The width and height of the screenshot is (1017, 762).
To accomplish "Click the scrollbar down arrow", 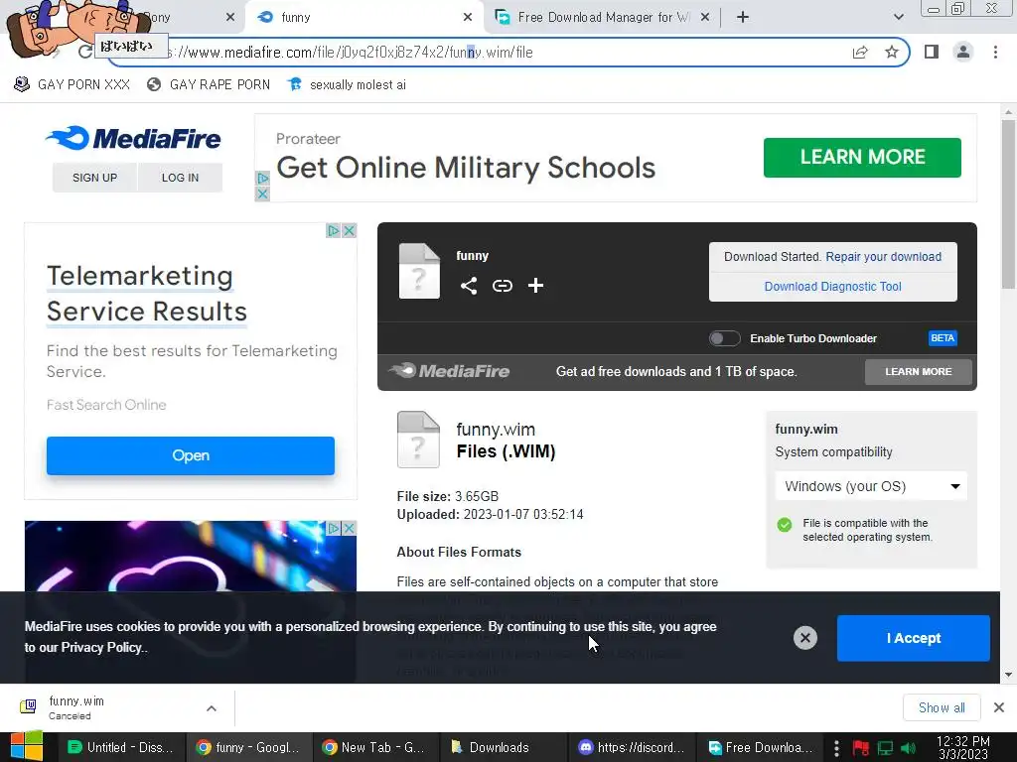I will click(1008, 675).
